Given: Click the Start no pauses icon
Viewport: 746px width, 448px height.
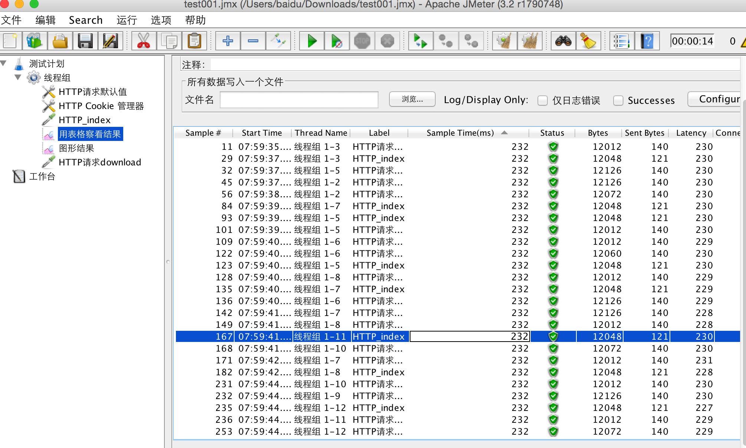Looking at the screenshot, I should pos(337,41).
